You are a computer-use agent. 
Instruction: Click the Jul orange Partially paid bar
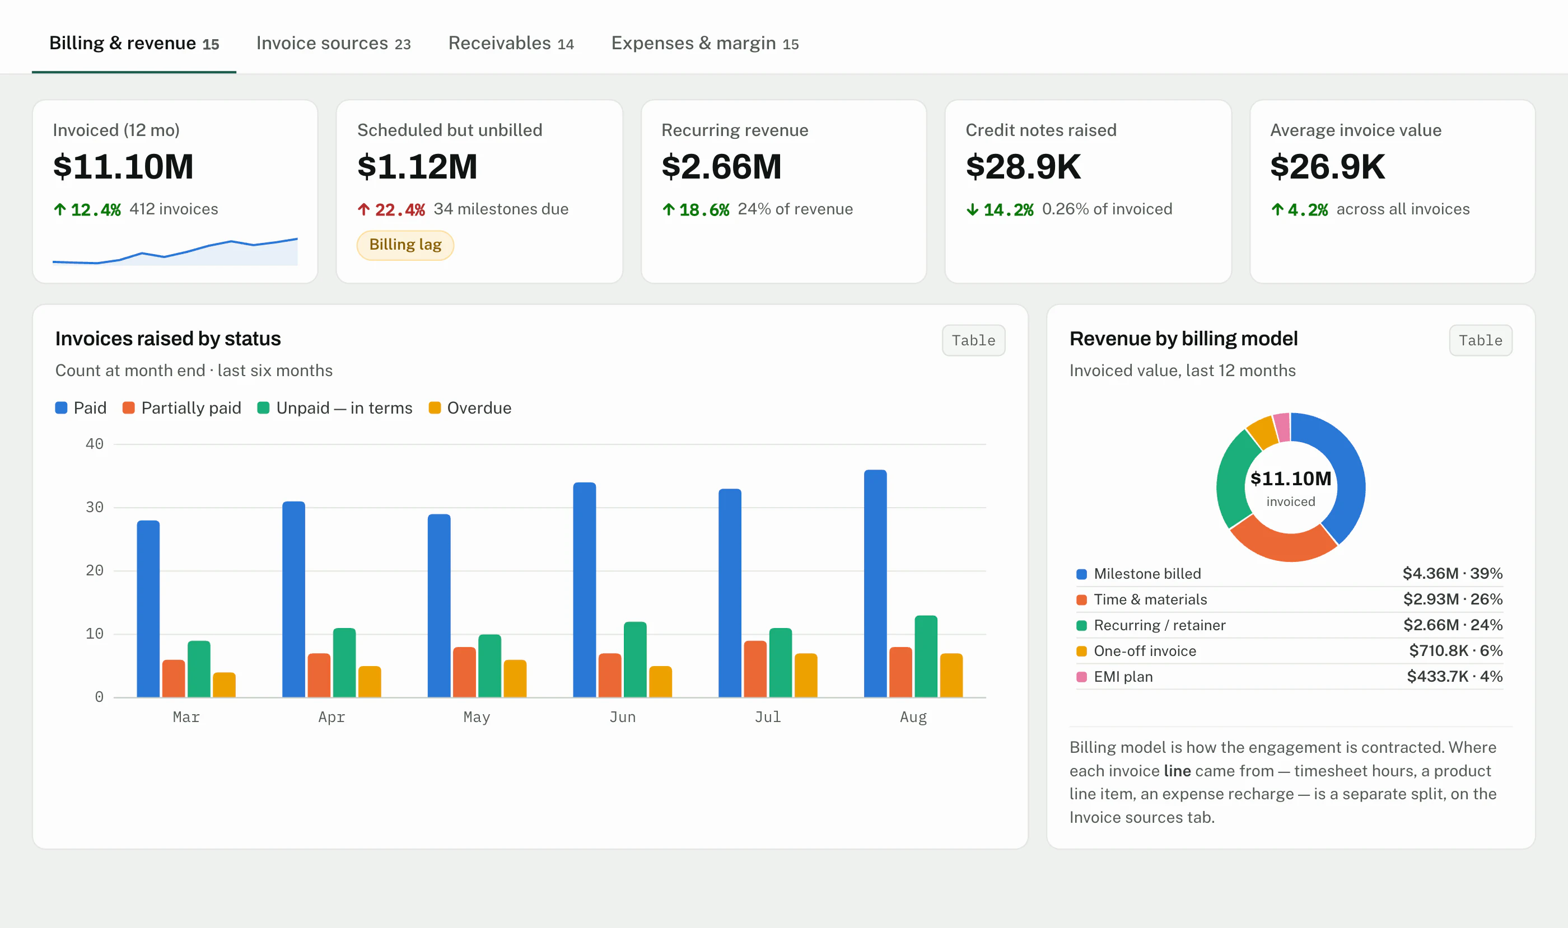[755, 668]
